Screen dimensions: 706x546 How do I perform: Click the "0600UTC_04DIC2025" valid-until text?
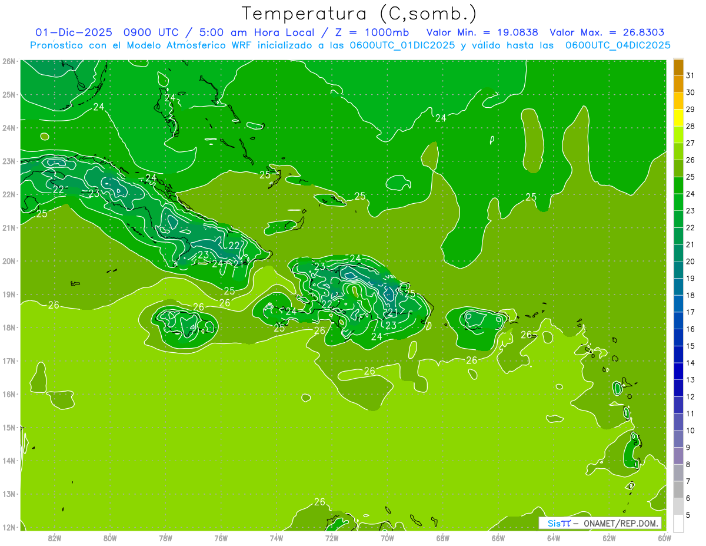(x=618, y=45)
